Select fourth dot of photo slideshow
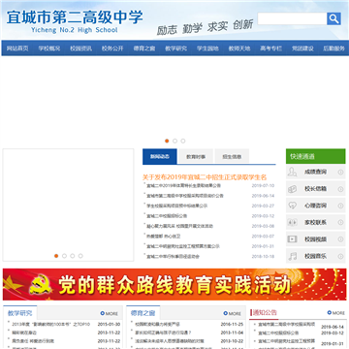The image size is (349, 349). (80, 256)
